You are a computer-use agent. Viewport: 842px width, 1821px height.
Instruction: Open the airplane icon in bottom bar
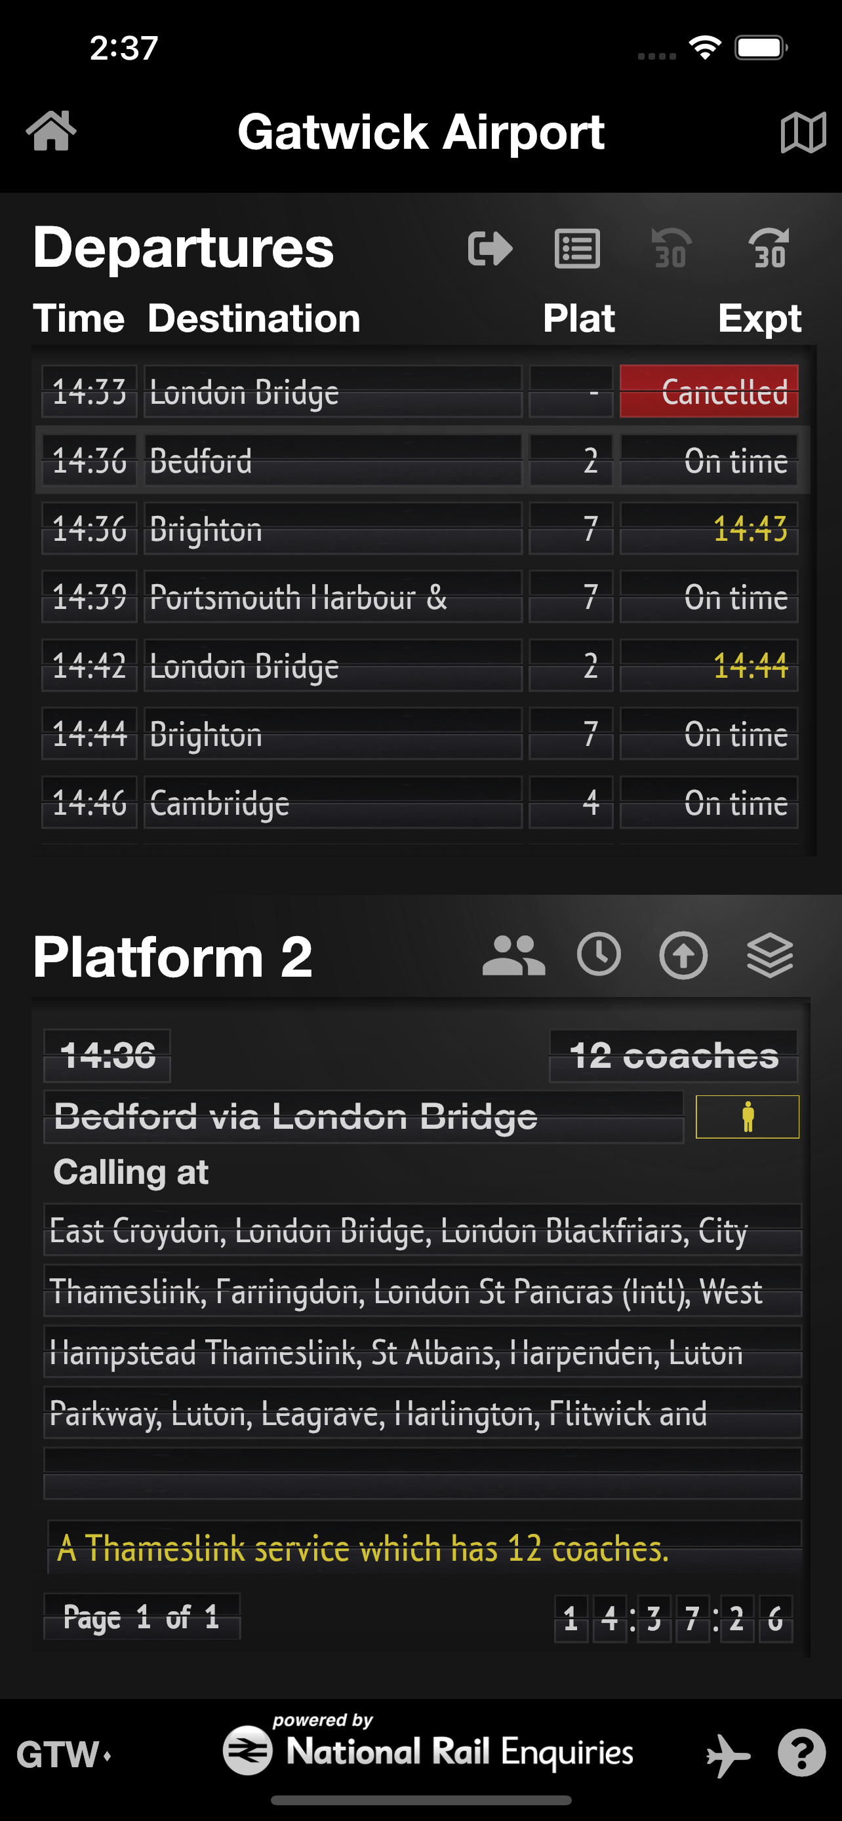(x=728, y=1755)
